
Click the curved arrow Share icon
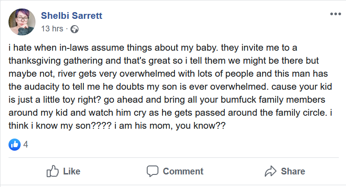[271, 171]
